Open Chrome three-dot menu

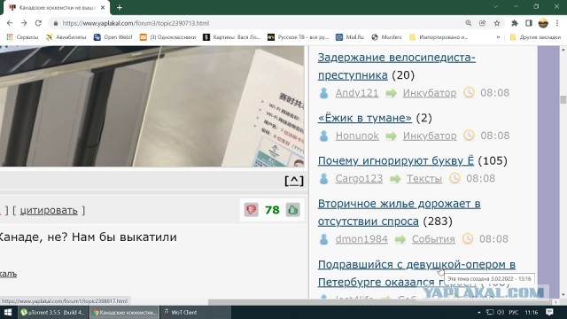coord(557,23)
